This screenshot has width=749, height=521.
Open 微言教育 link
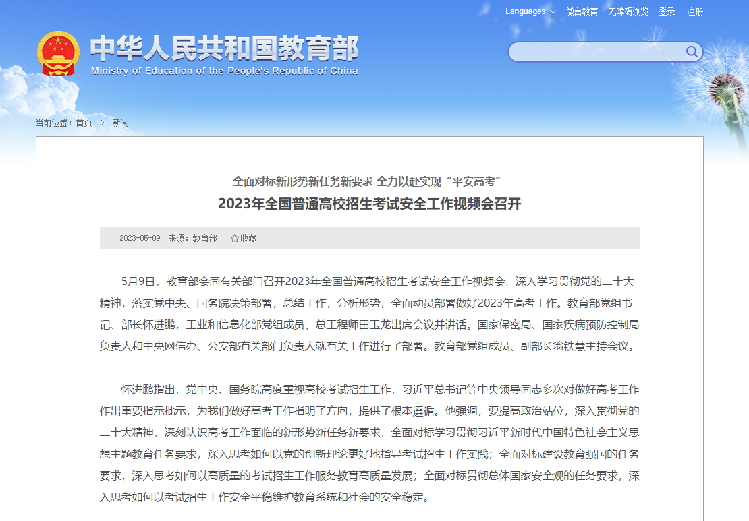click(x=582, y=11)
